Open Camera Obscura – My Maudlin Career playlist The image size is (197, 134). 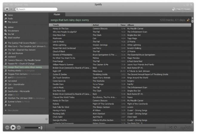[24, 60]
